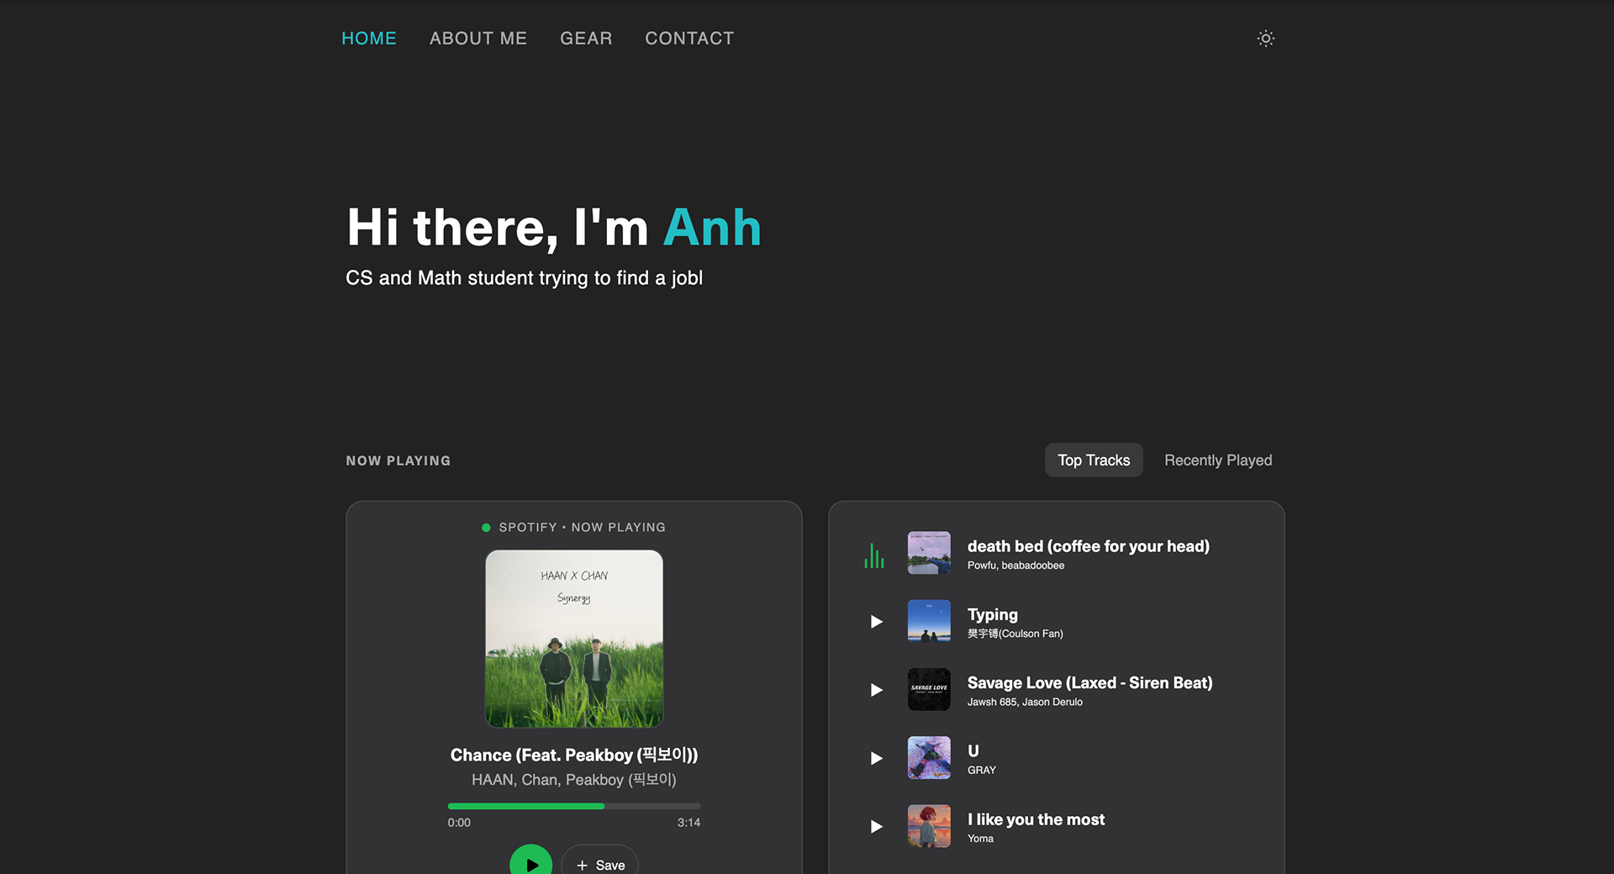Play the track U by GRAY
The height and width of the screenshot is (874, 1614).
tap(876, 758)
